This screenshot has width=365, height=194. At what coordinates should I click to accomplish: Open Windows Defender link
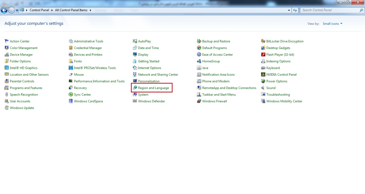151,101
